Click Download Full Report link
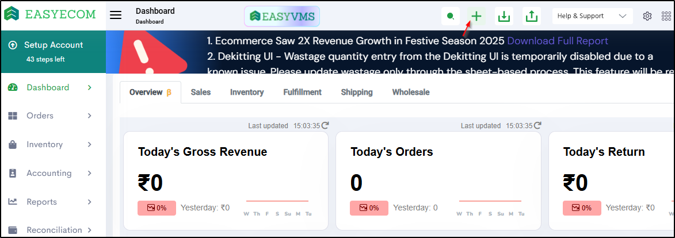Image resolution: width=675 pixels, height=238 pixels. pyautogui.click(x=558, y=41)
